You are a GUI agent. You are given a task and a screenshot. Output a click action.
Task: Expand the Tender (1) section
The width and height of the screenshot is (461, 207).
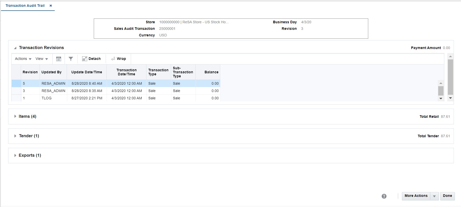tap(15, 136)
